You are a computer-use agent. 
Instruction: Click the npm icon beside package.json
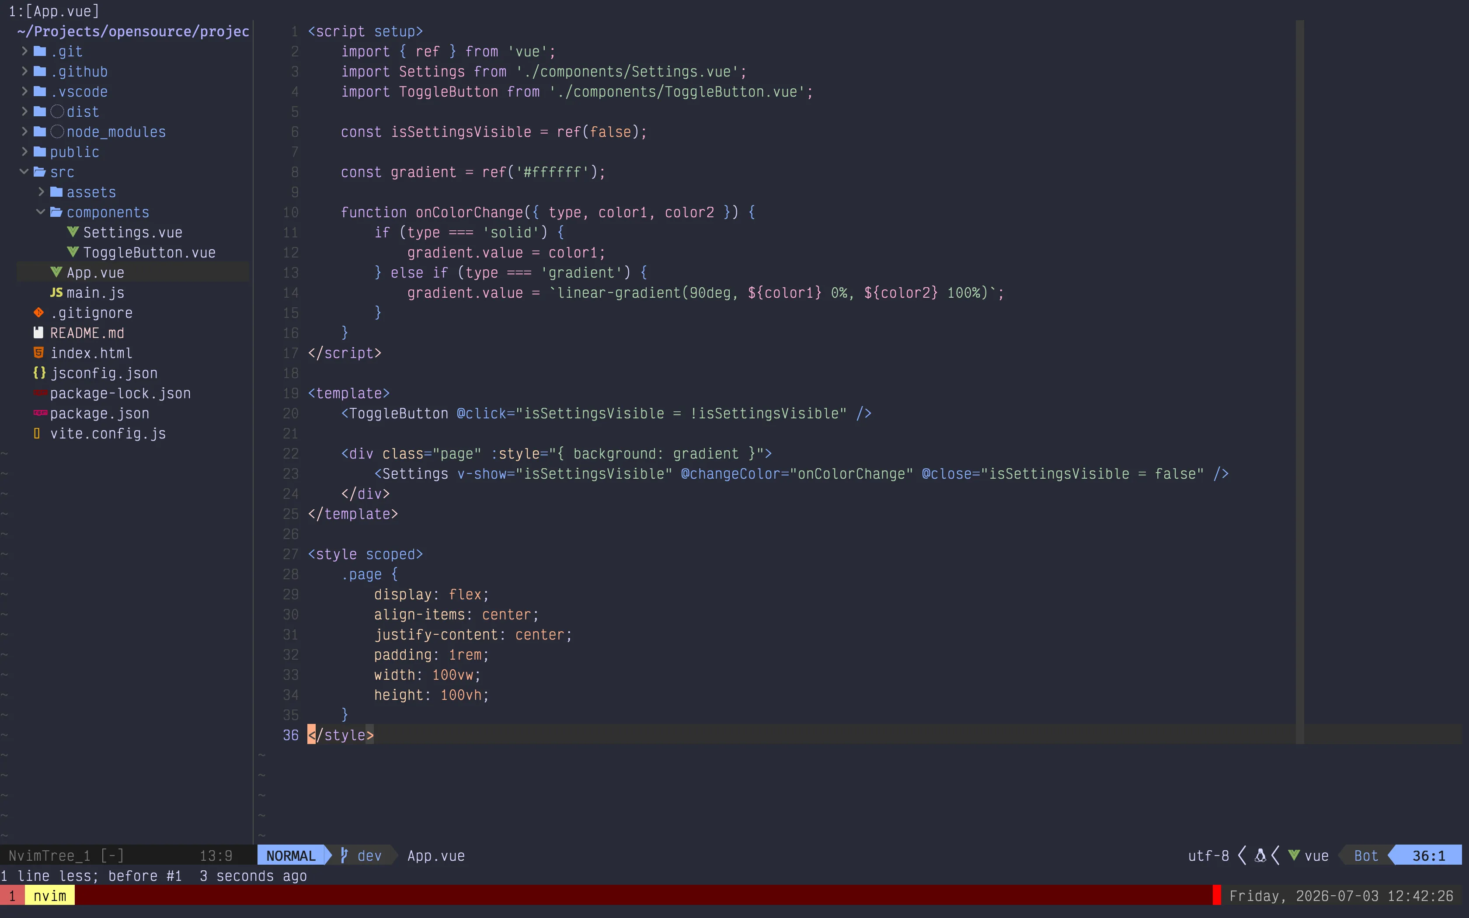point(40,413)
